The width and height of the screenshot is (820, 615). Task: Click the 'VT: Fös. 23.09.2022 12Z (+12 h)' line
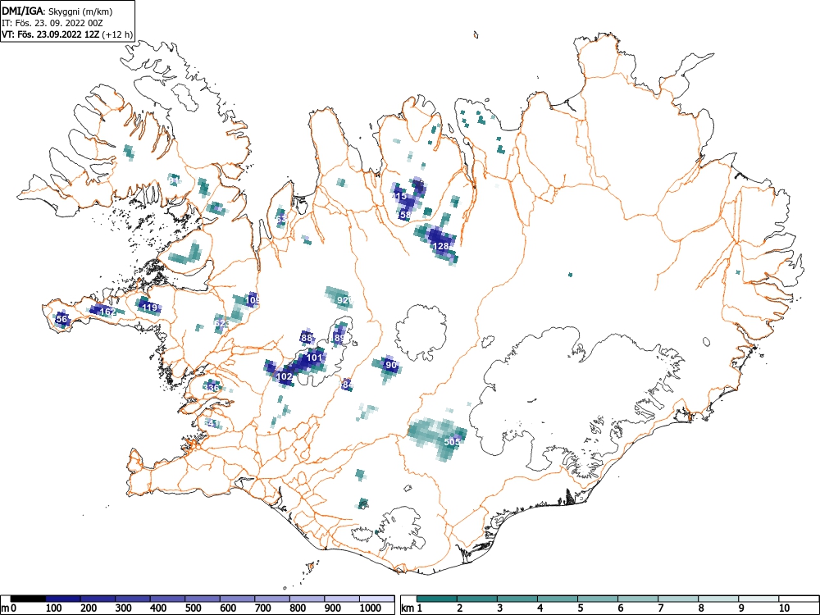coord(67,34)
